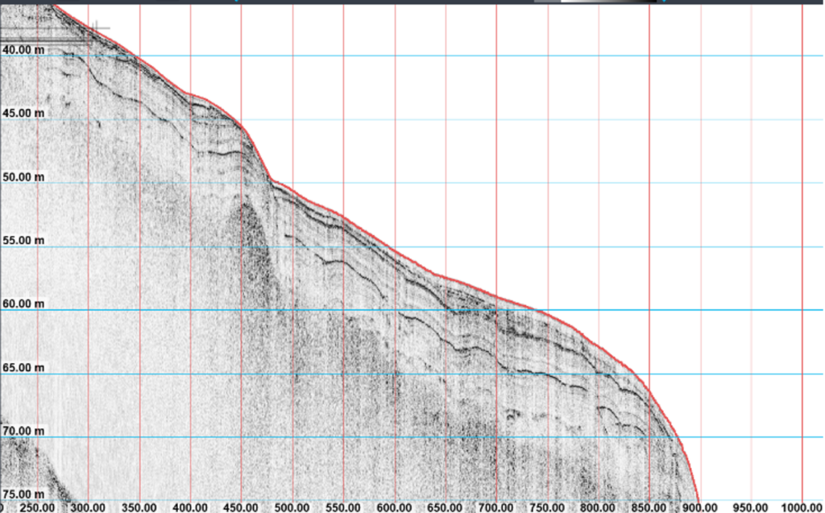Click the 400.00 distance axis label
This screenshot has width=825, height=513.
190,508
